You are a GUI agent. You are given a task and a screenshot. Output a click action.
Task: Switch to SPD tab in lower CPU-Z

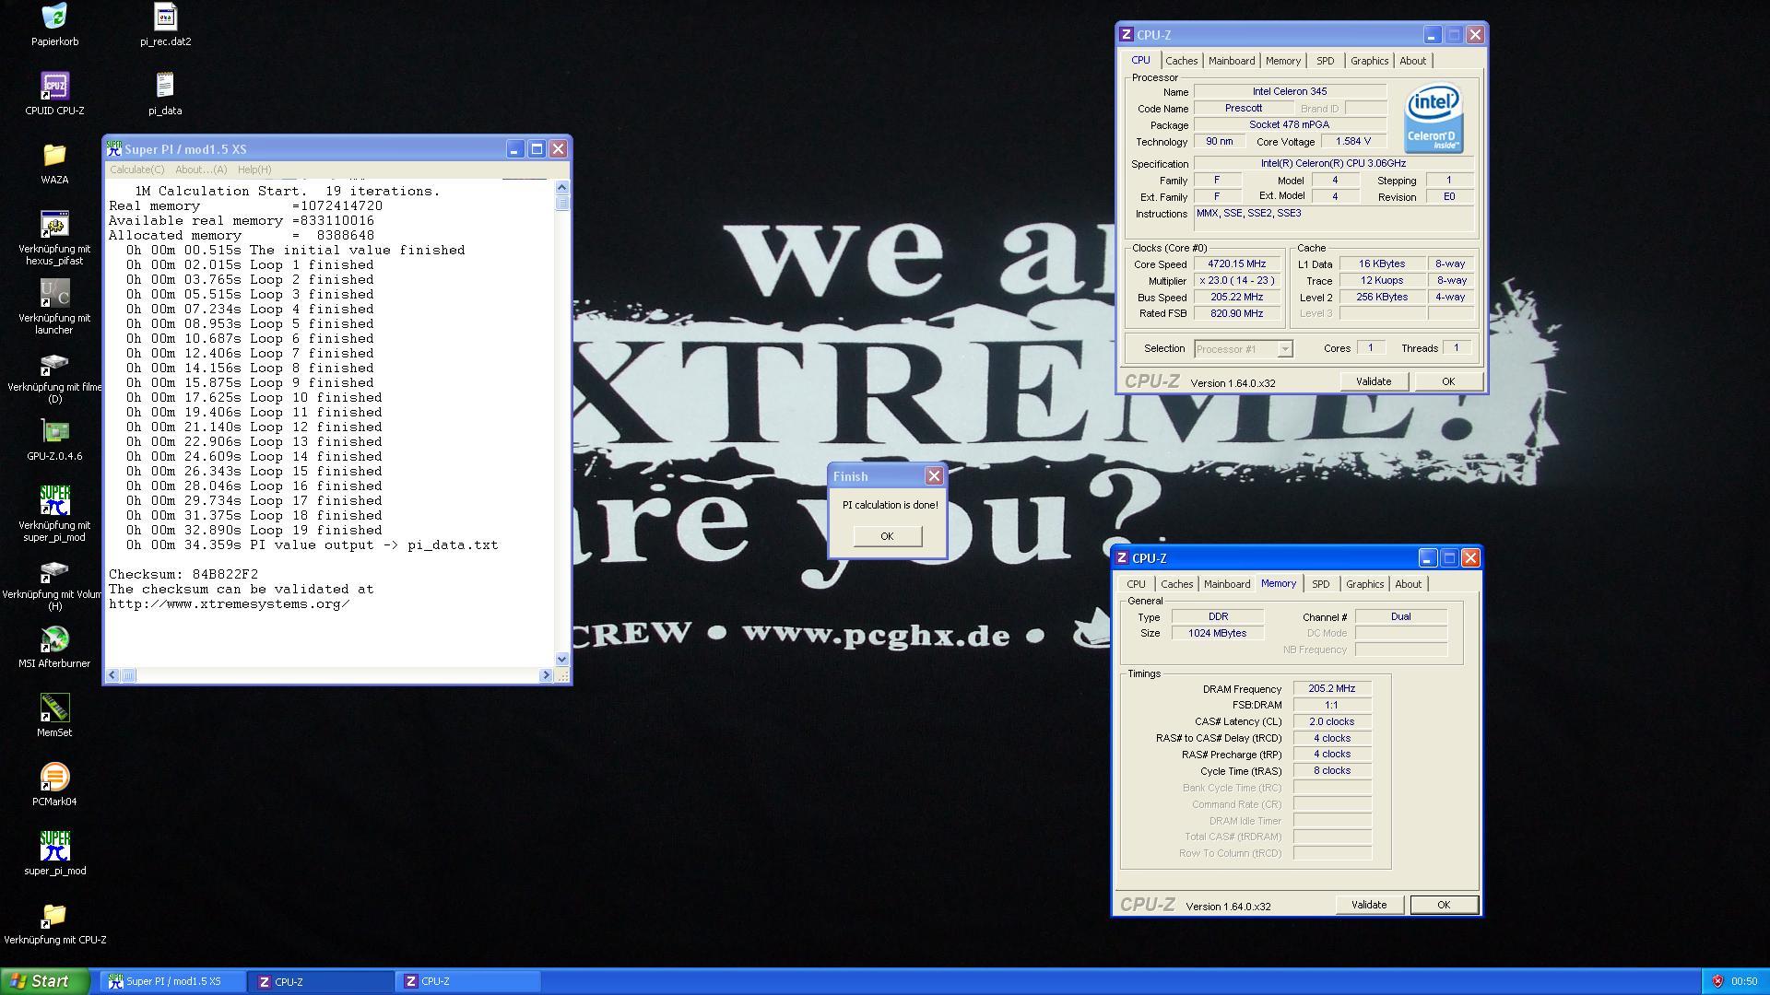[x=1320, y=584]
